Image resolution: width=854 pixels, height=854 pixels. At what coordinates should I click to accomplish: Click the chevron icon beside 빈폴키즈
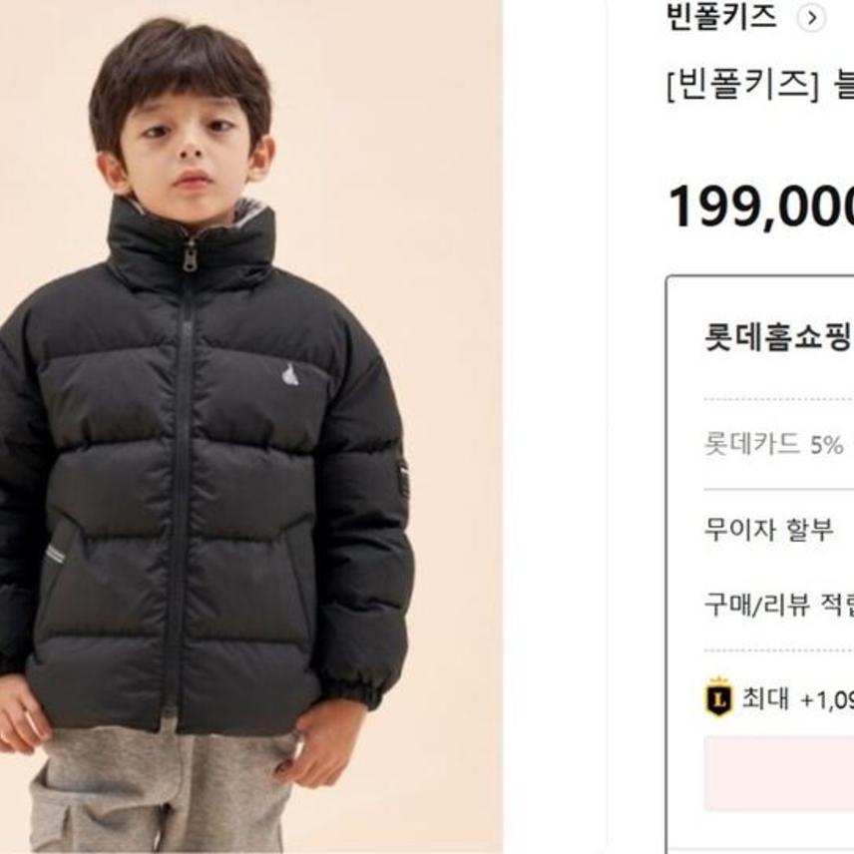point(811,19)
